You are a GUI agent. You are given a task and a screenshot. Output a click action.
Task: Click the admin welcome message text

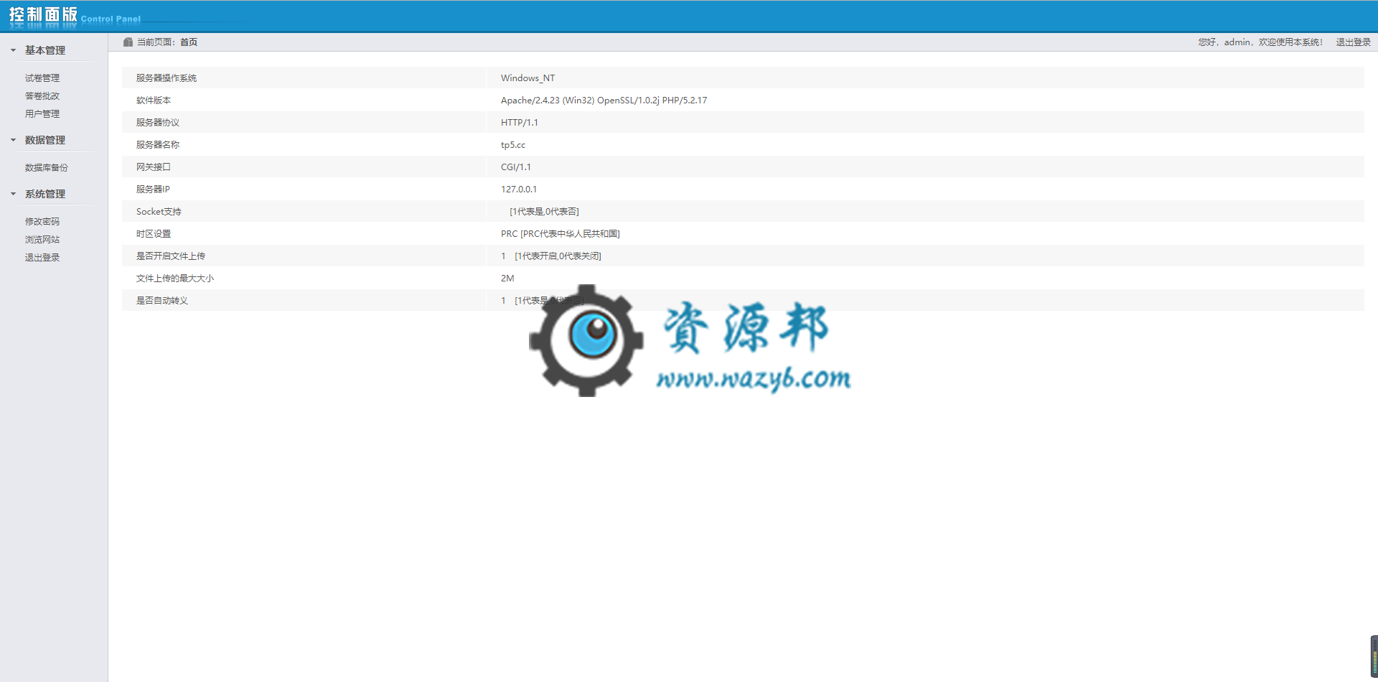[x=1260, y=42]
